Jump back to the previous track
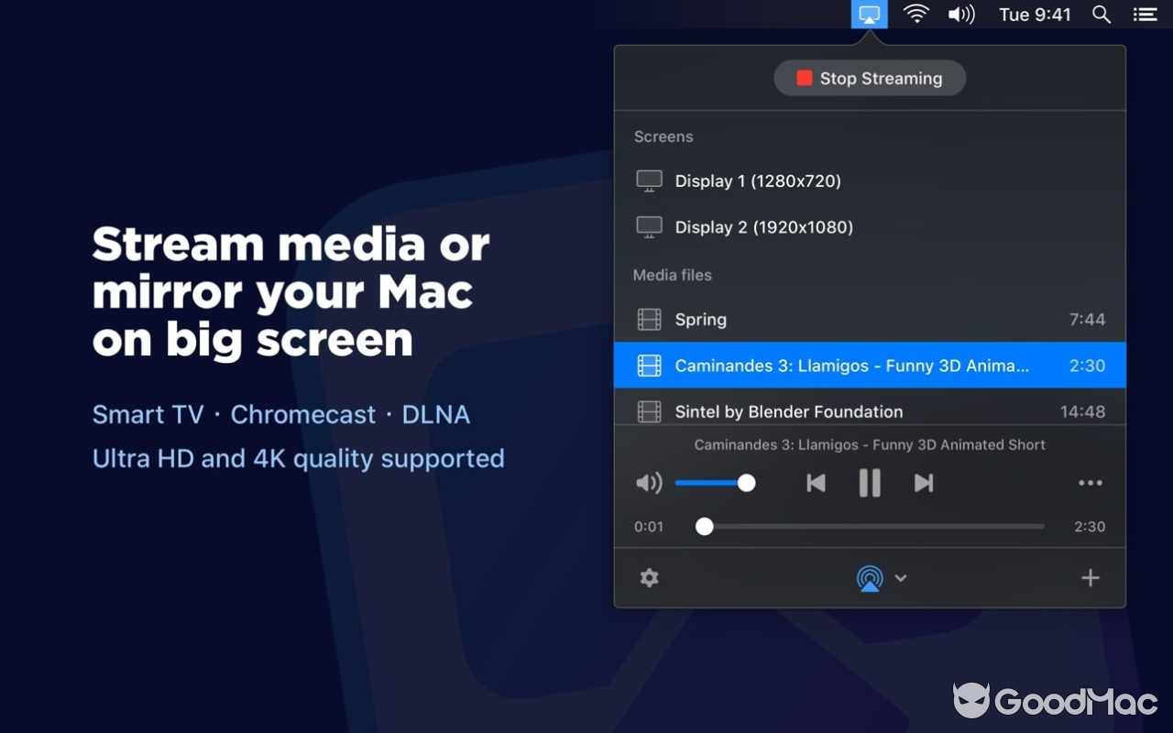The width and height of the screenshot is (1173, 733). (x=816, y=483)
